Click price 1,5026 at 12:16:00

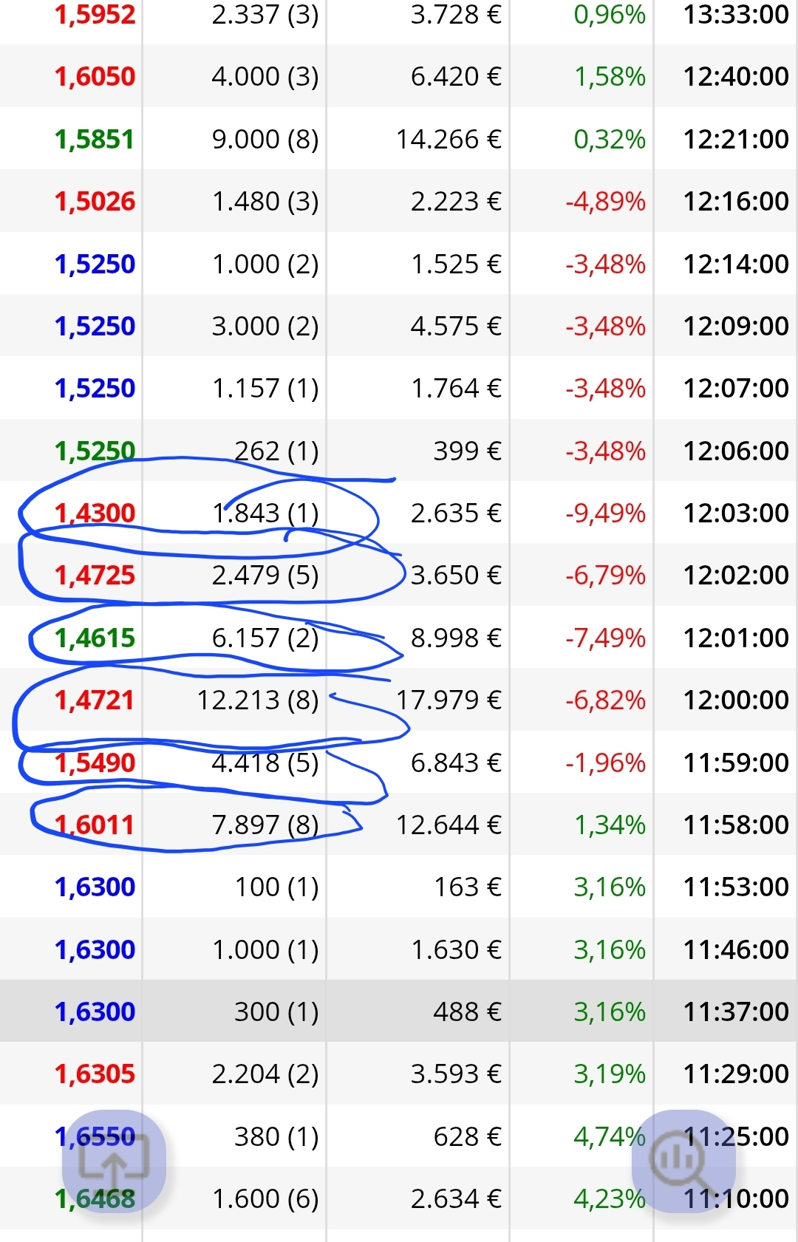(x=95, y=201)
